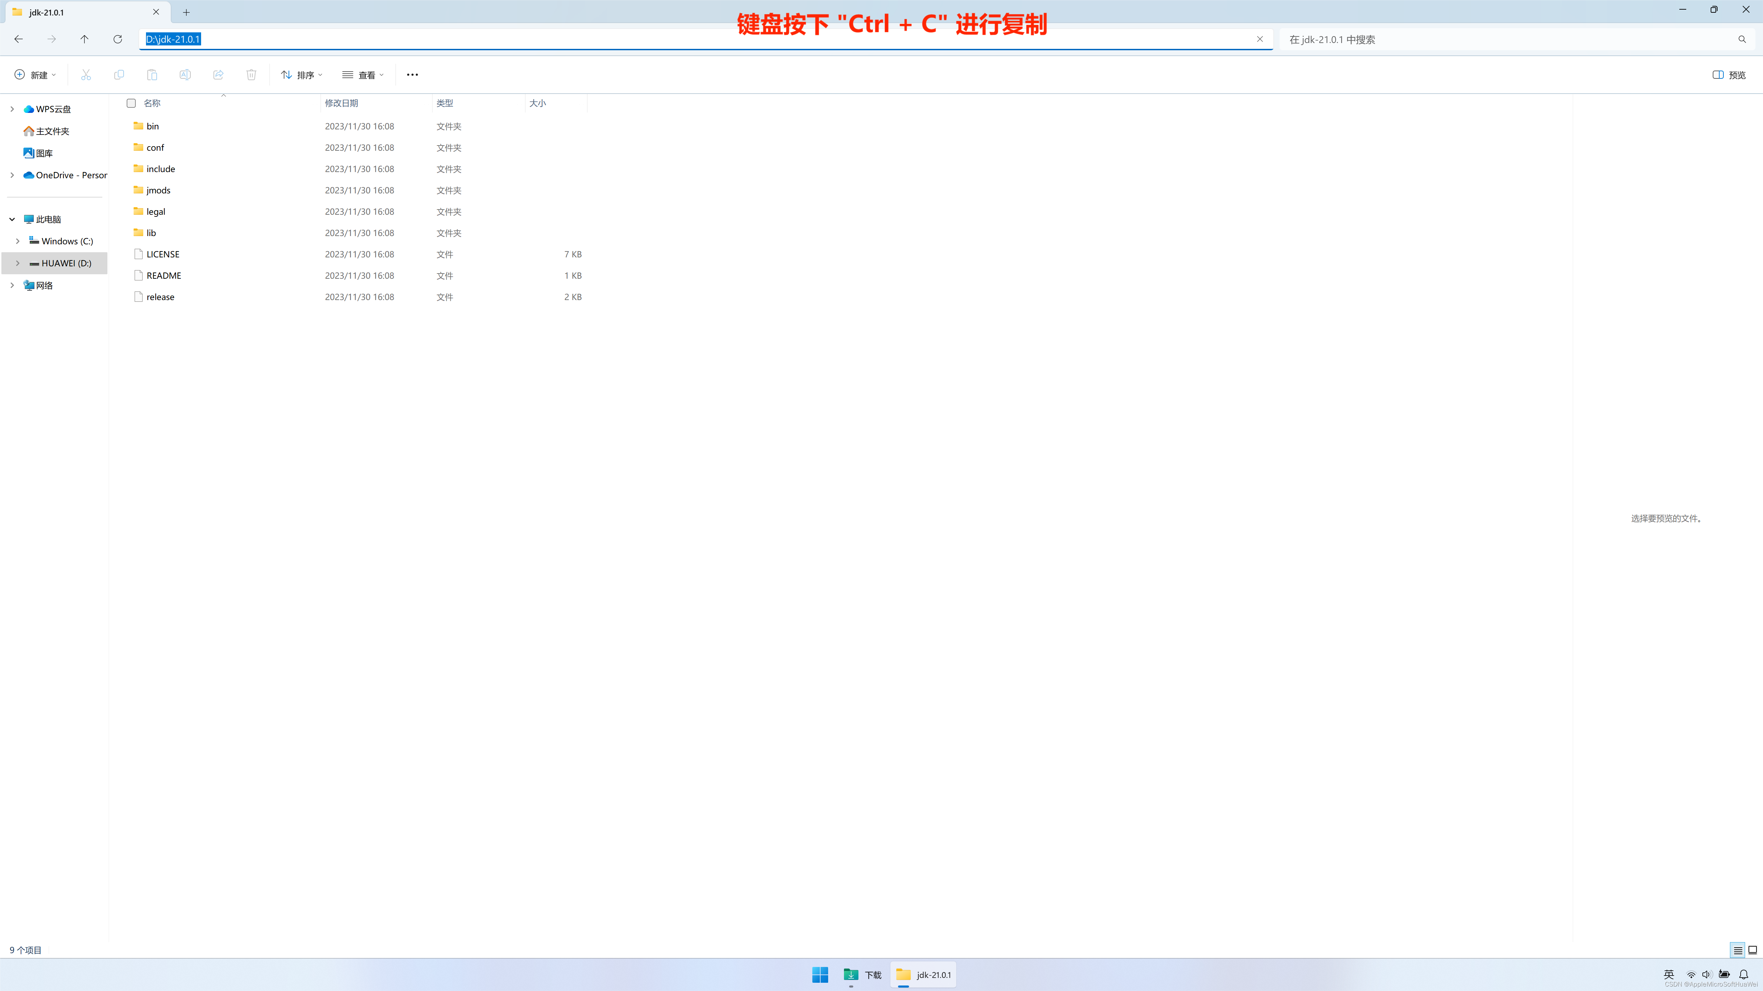Clear the address bar with X button
Screen dimensions: 1763x991
click(x=1260, y=39)
